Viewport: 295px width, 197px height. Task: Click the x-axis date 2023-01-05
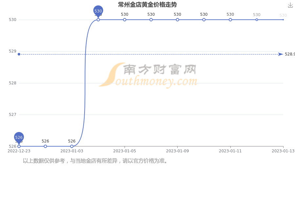click(x=125, y=151)
